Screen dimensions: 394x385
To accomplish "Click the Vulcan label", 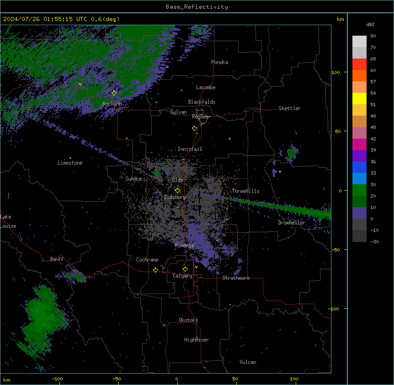I will point(248,362).
